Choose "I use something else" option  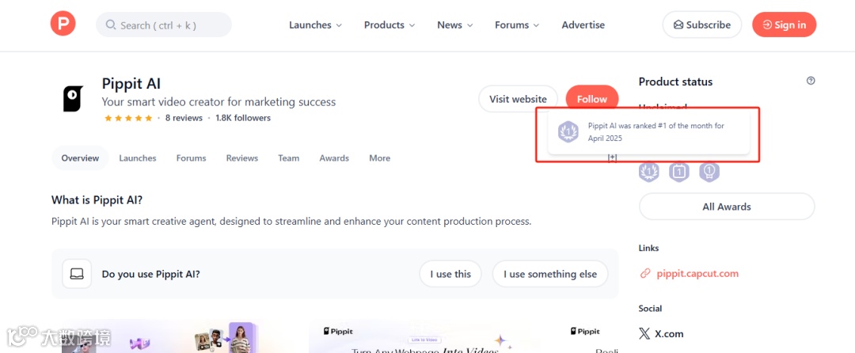point(550,274)
